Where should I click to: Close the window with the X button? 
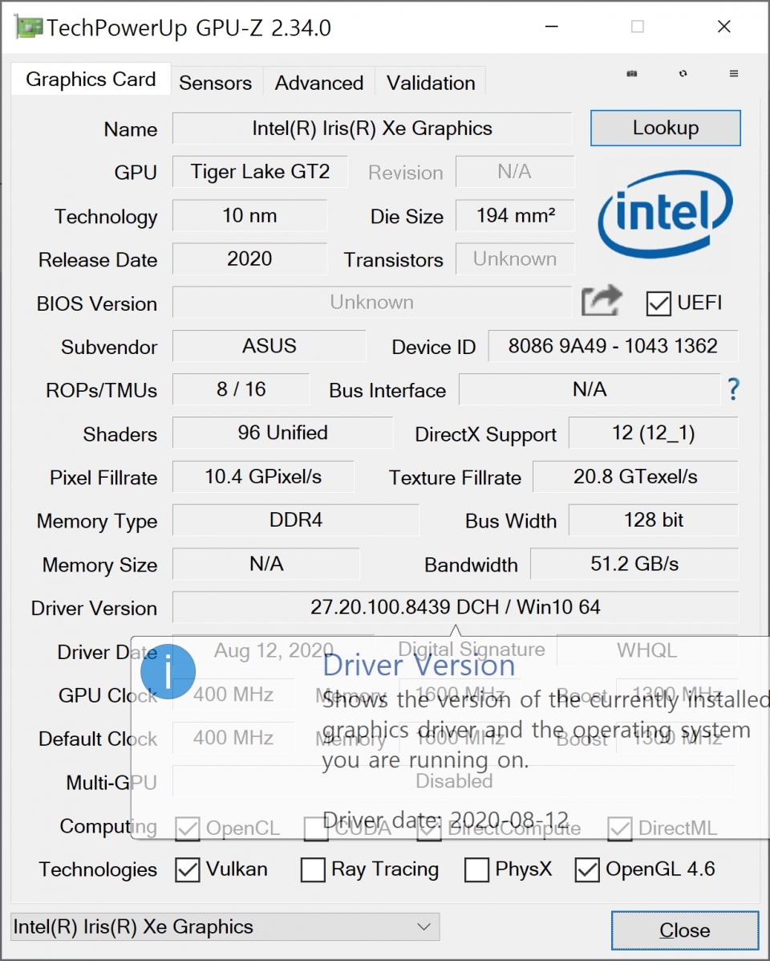click(x=724, y=27)
